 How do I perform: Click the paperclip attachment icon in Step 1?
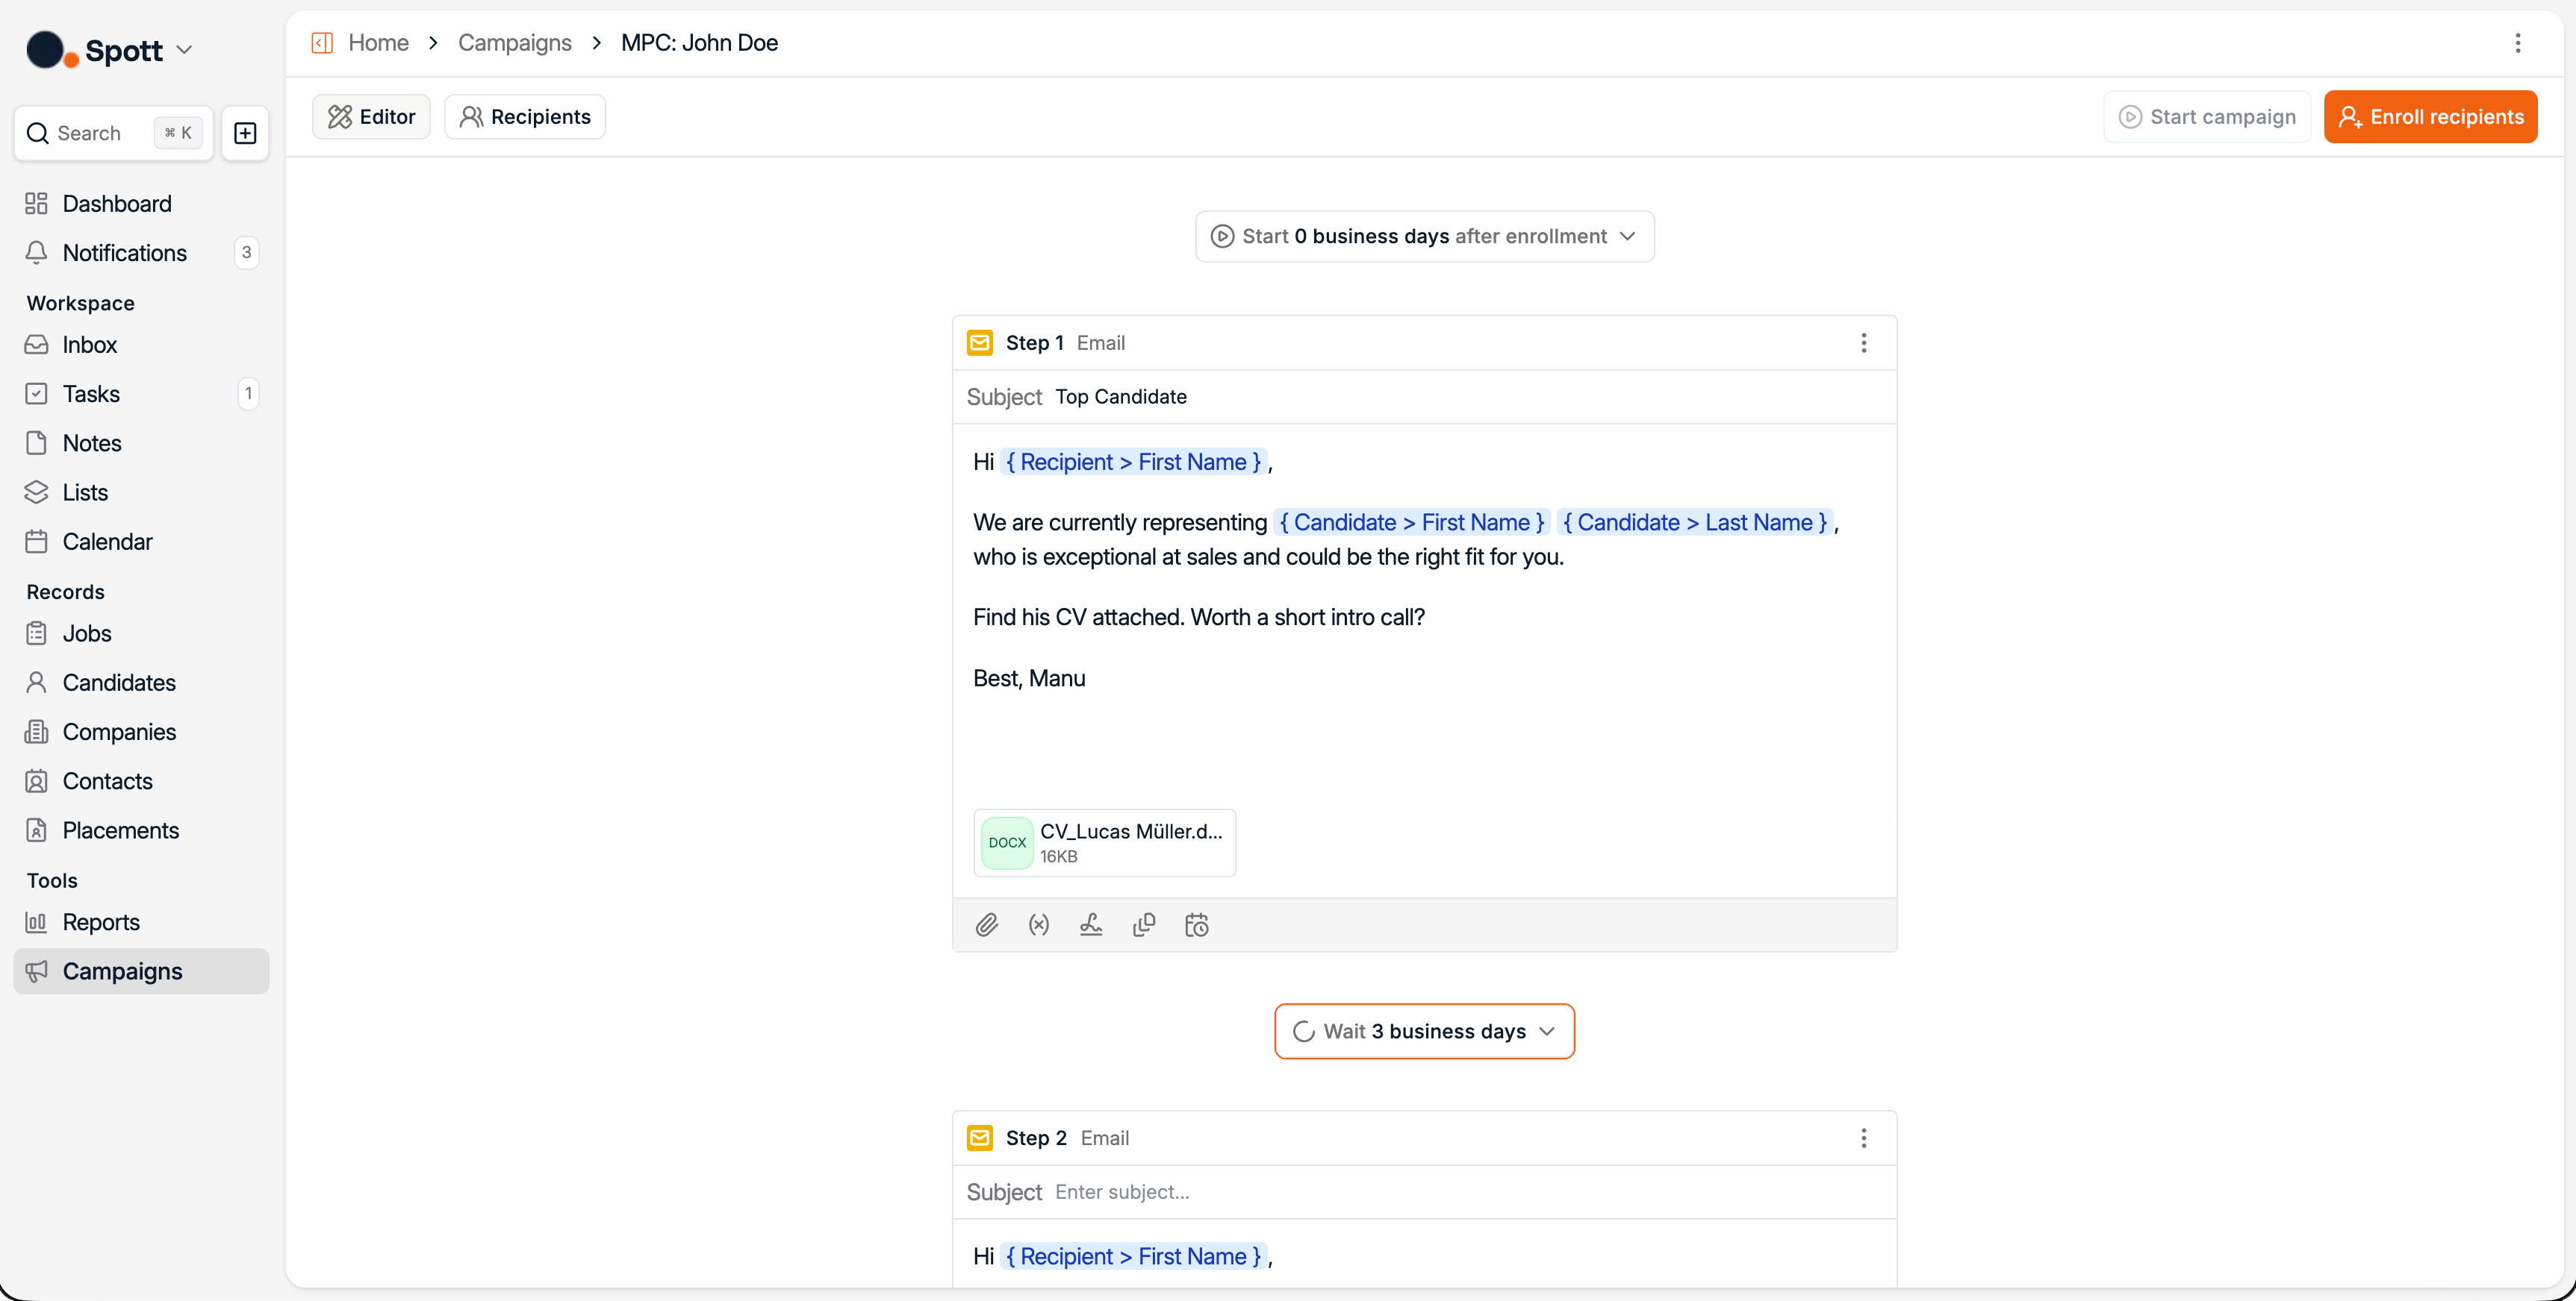(986, 924)
